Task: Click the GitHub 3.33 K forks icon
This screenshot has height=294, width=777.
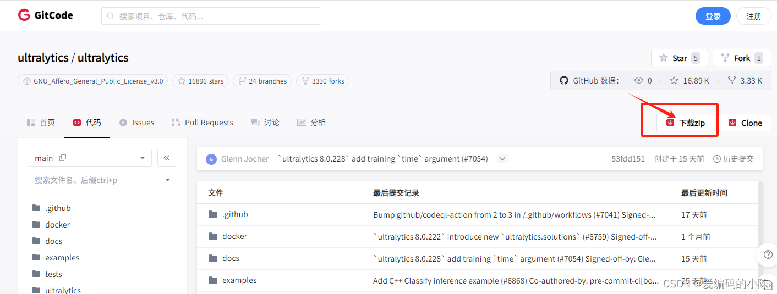Action: [732, 80]
